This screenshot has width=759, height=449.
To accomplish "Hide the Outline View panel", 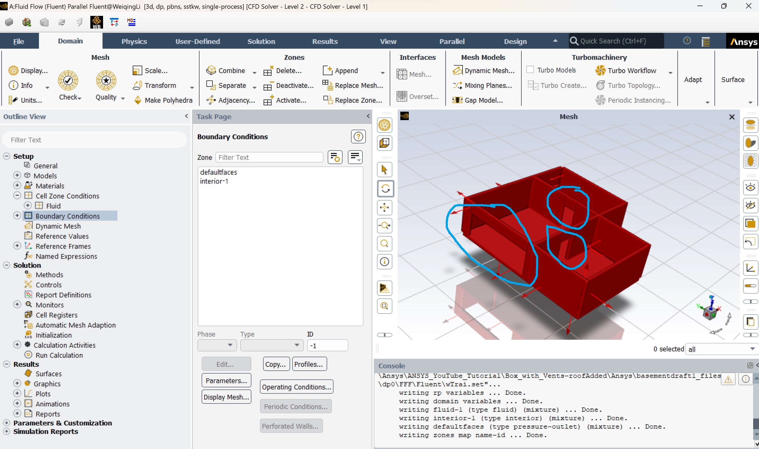I will (186, 116).
